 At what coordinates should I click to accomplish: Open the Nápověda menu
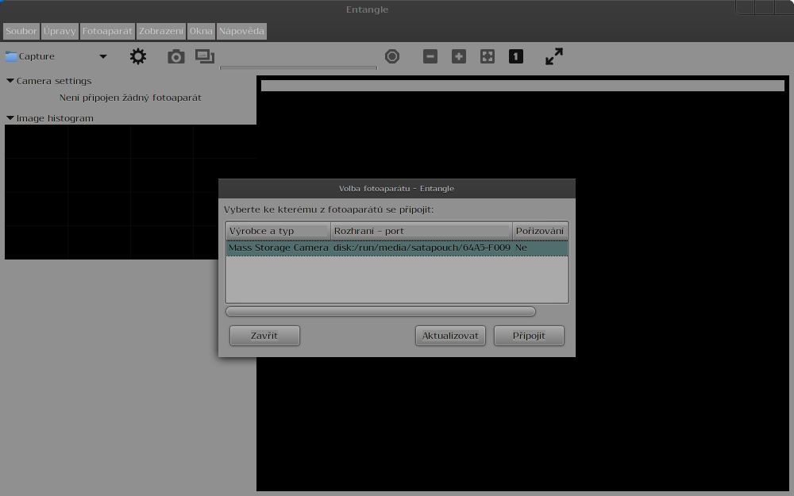241,31
